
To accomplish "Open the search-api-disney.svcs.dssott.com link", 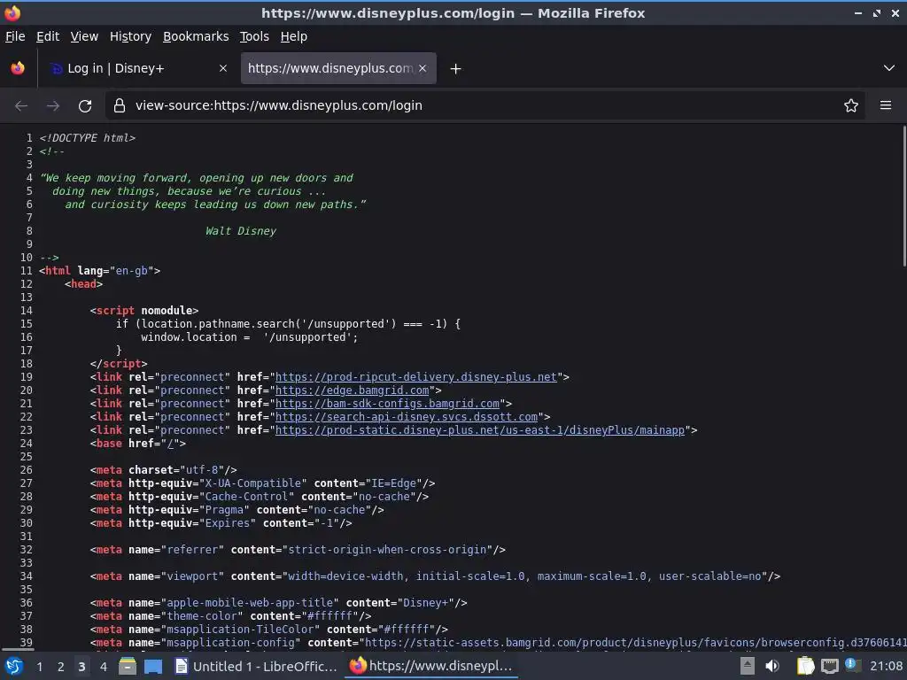I will coord(407,417).
